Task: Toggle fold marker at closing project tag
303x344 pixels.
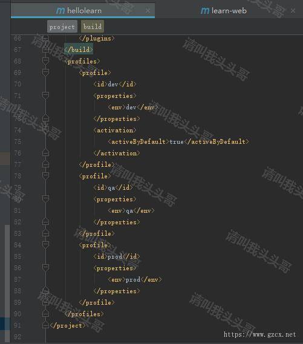Action: (x=45, y=325)
